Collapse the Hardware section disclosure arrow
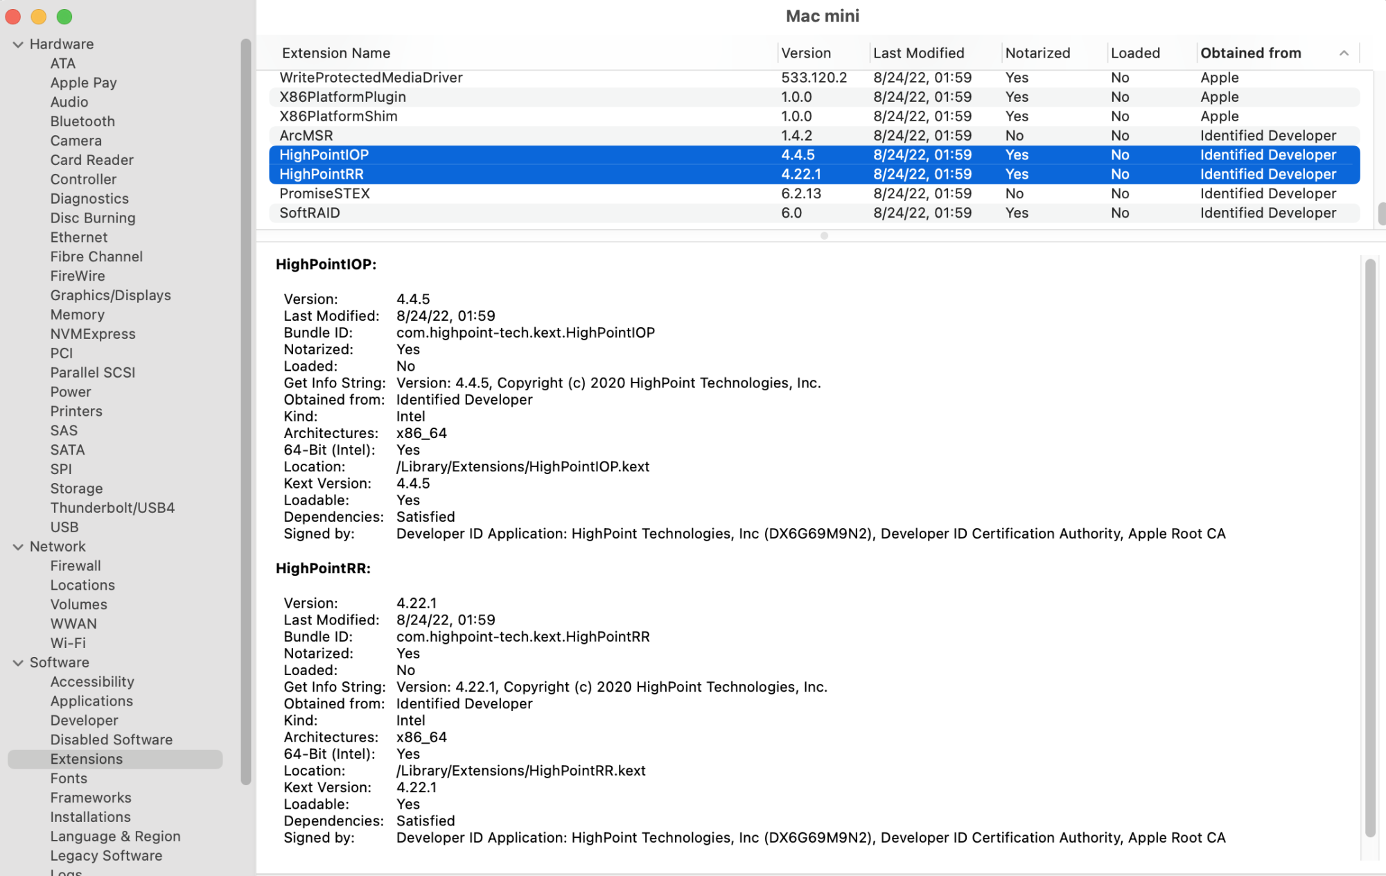 (18, 44)
